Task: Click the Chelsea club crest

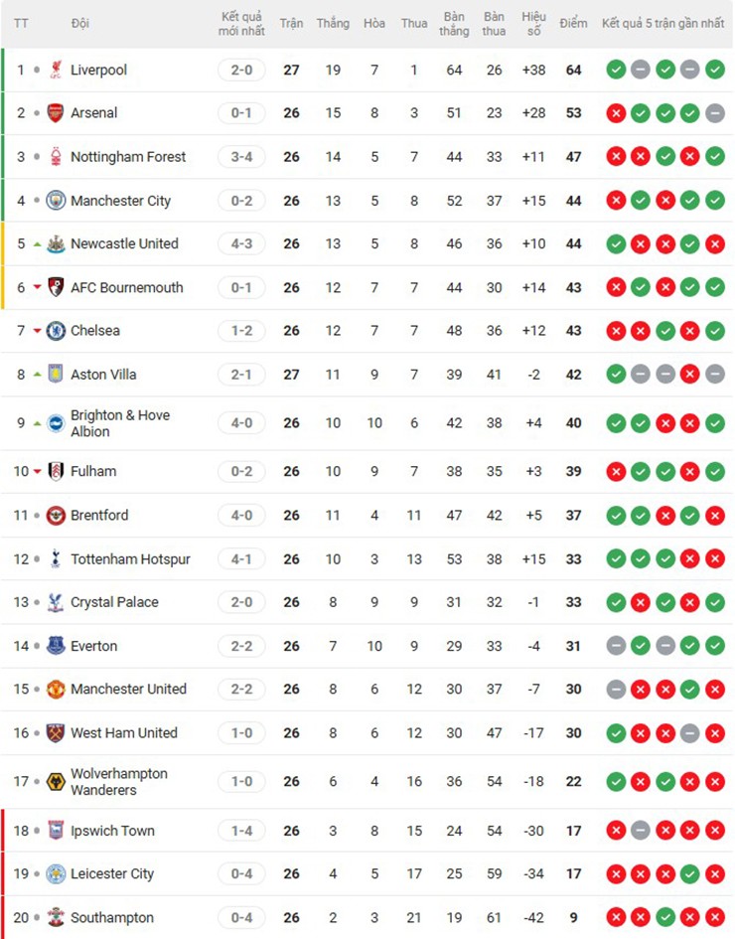Action: click(x=56, y=331)
